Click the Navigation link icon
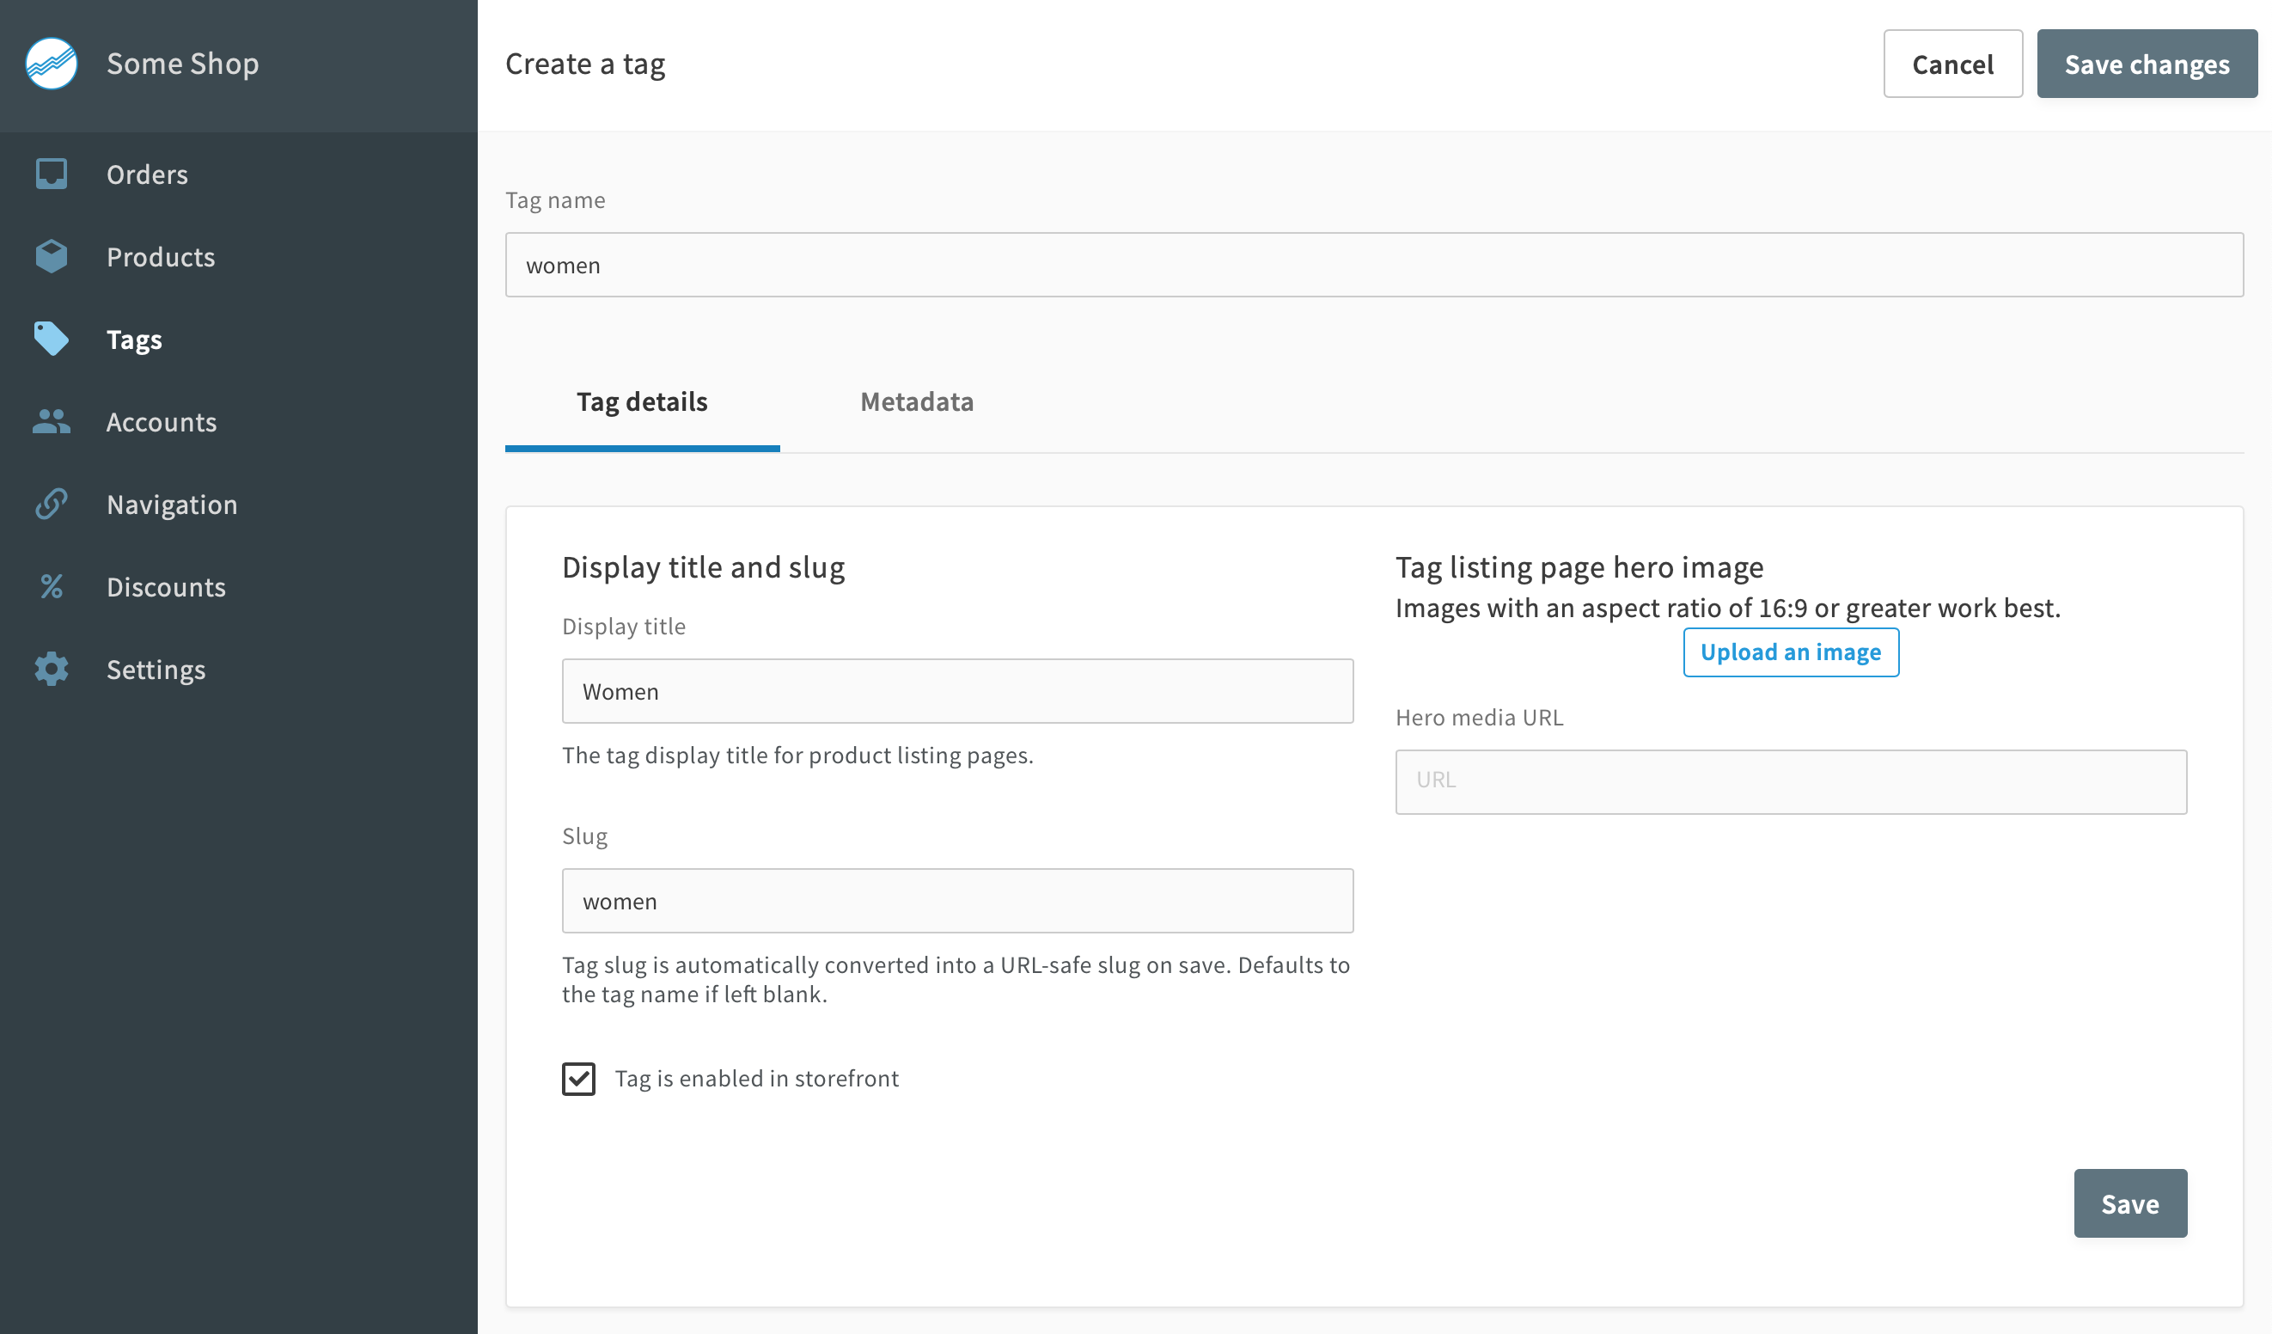2272x1334 pixels. pyautogui.click(x=52, y=505)
